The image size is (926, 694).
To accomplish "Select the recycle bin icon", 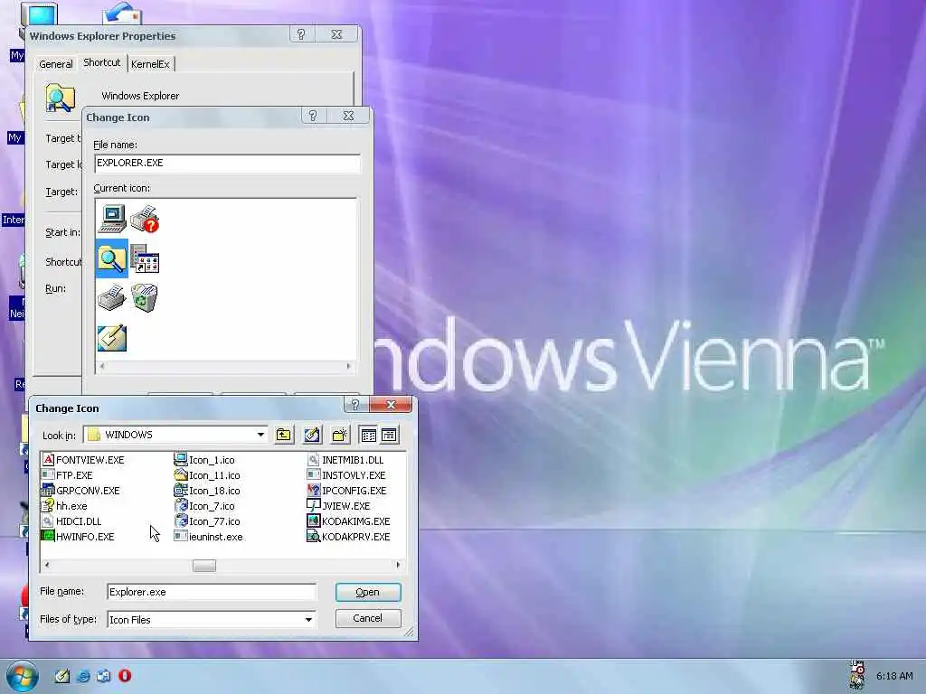I will click(x=144, y=296).
